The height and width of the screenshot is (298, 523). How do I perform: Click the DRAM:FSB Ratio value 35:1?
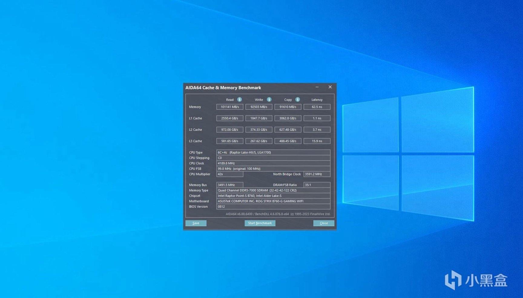click(317, 185)
